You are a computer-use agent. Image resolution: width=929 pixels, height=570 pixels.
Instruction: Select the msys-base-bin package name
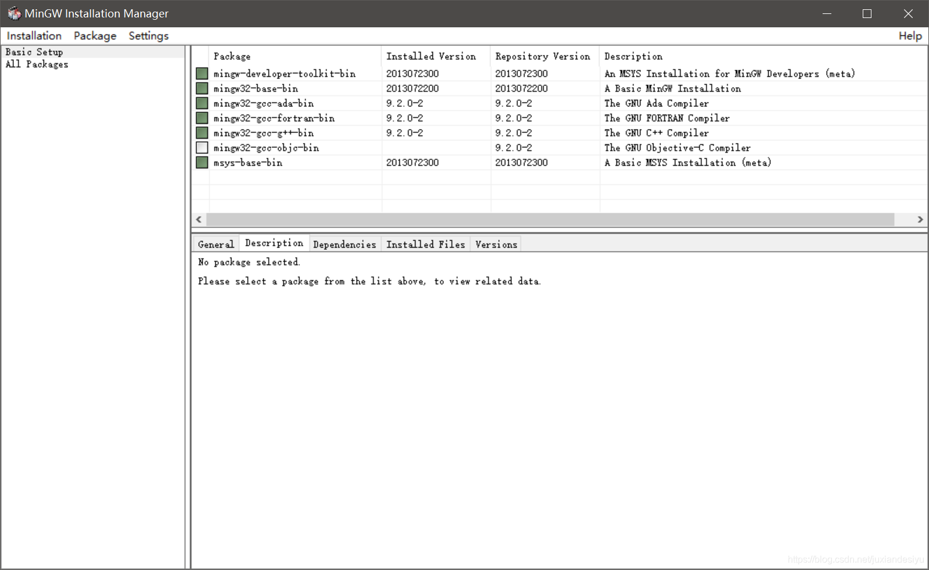[248, 162]
